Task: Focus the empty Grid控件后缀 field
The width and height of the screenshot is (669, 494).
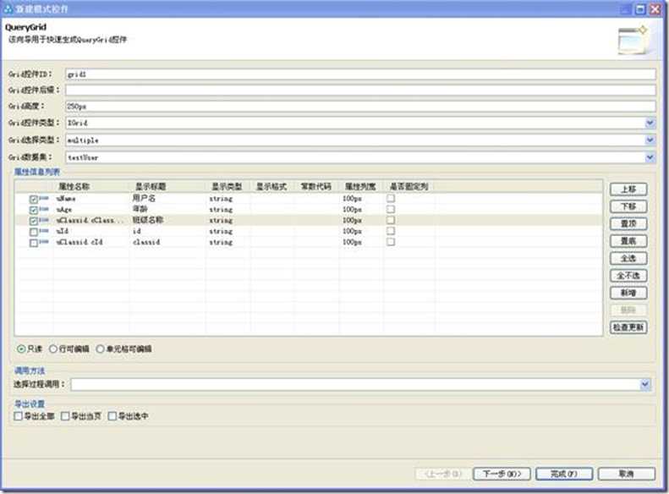Action: point(360,90)
